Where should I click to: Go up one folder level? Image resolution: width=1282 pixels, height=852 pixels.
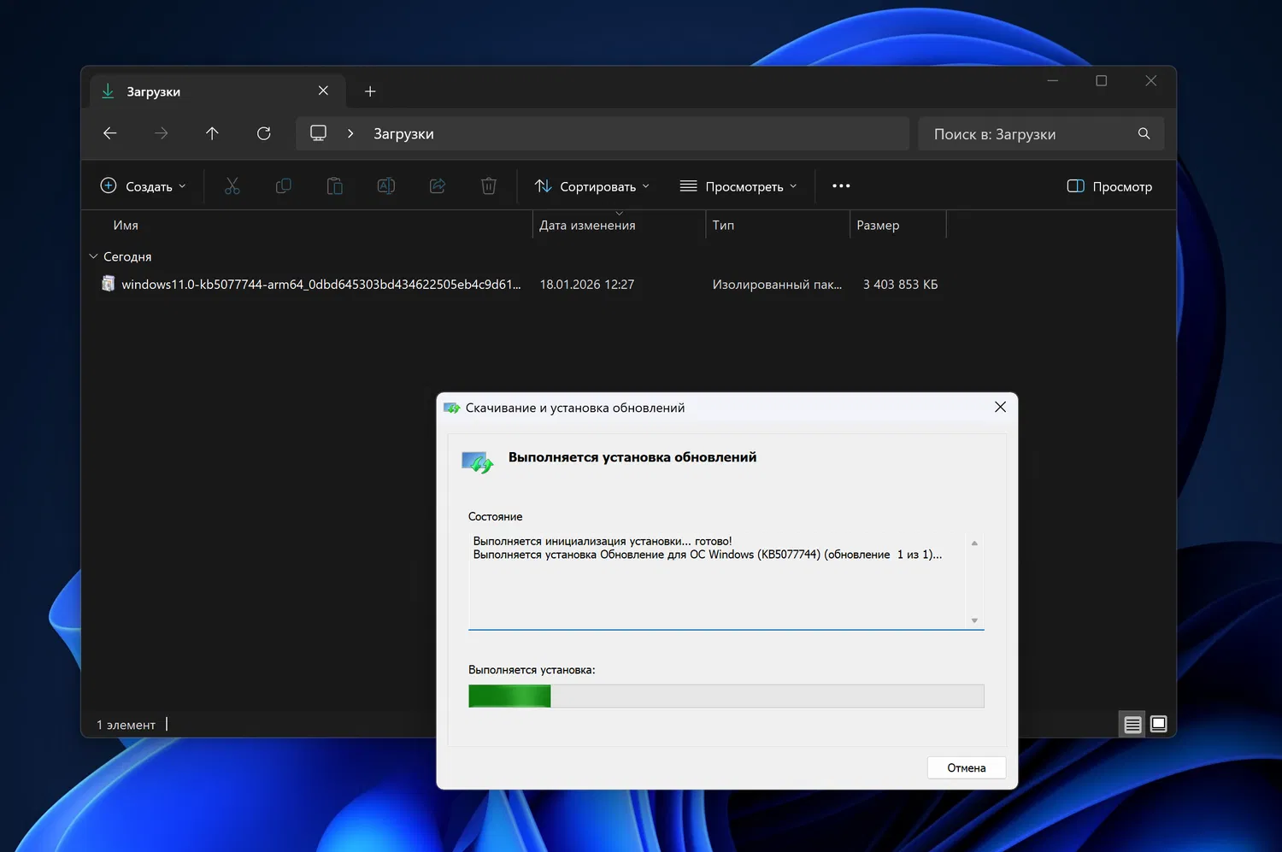tap(212, 133)
